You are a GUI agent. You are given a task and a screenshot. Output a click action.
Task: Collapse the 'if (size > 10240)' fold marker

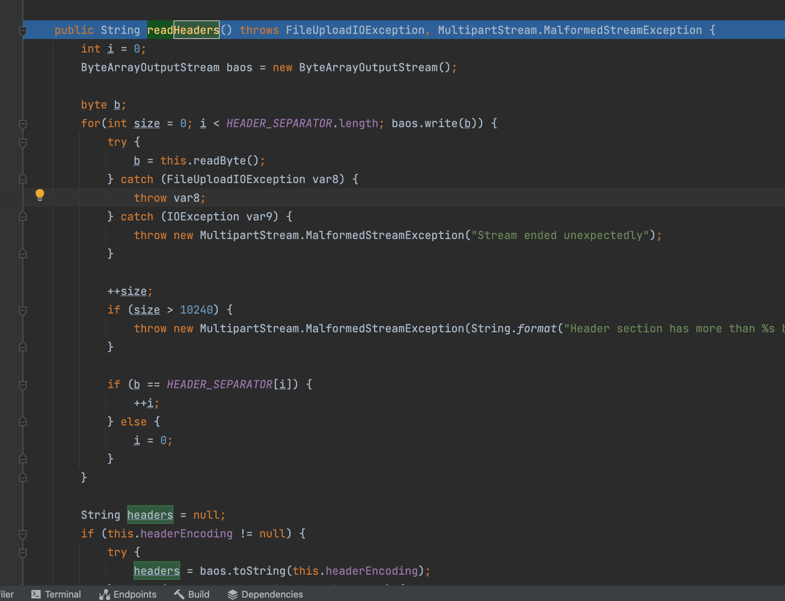point(23,310)
